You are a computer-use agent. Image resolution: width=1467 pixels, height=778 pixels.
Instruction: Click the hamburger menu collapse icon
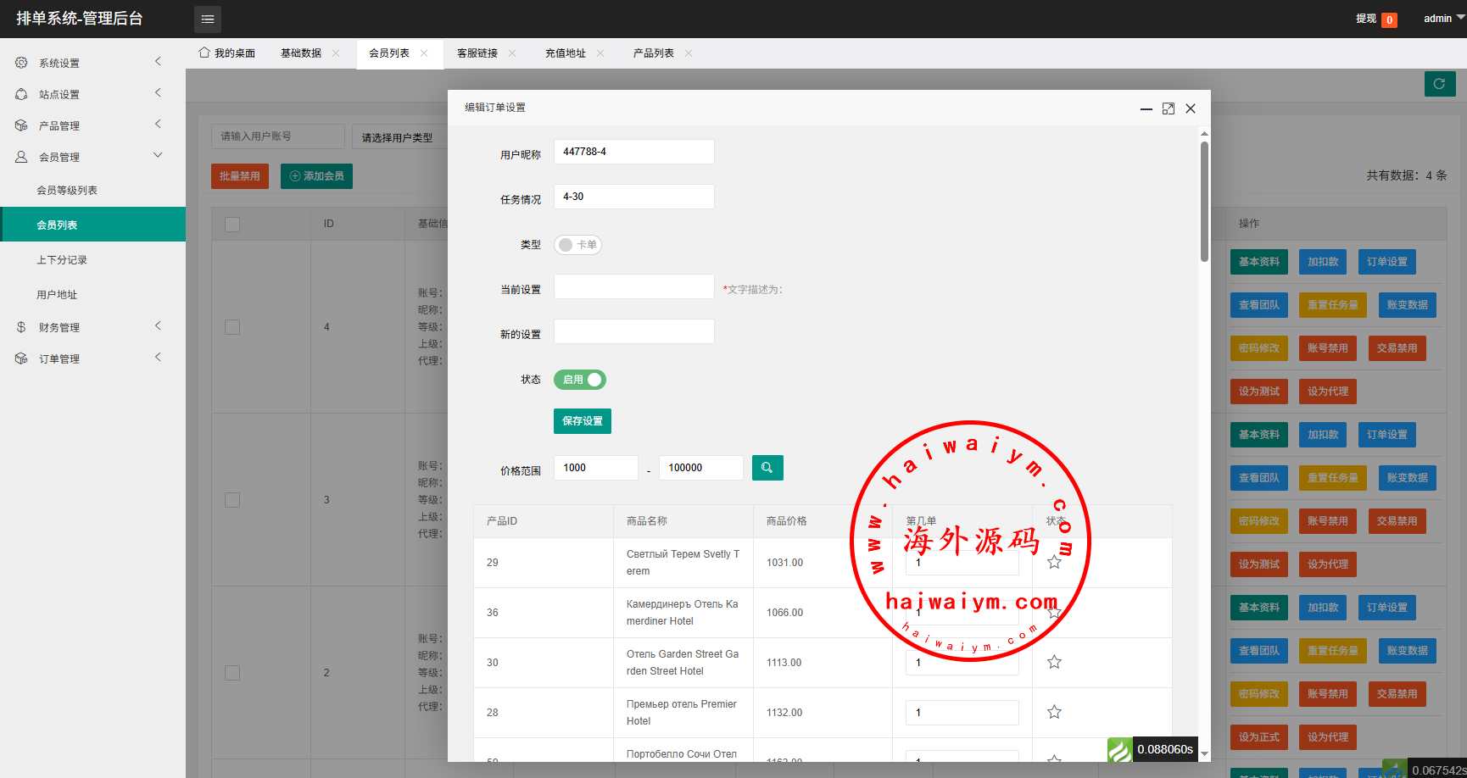click(x=208, y=19)
